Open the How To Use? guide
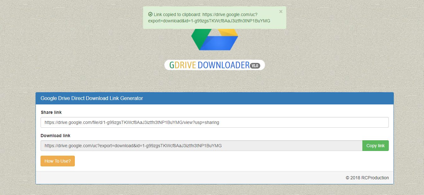424x195 pixels. pyautogui.click(x=58, y=161)
